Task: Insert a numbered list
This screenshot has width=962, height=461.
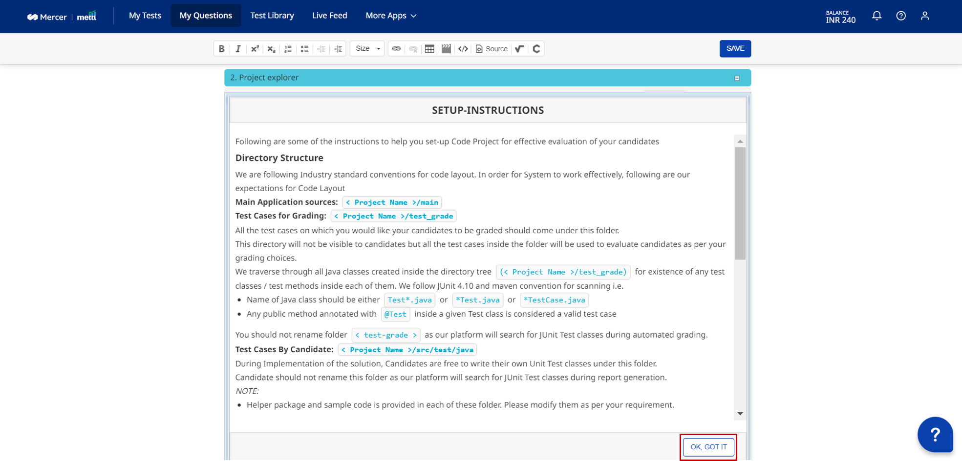Action: (288, 49)
